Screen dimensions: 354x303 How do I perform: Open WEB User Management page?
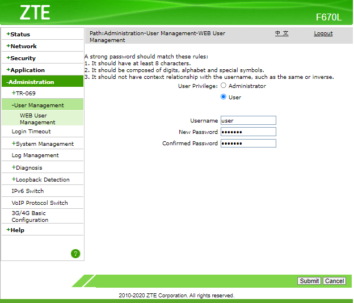tap(37, 119)
